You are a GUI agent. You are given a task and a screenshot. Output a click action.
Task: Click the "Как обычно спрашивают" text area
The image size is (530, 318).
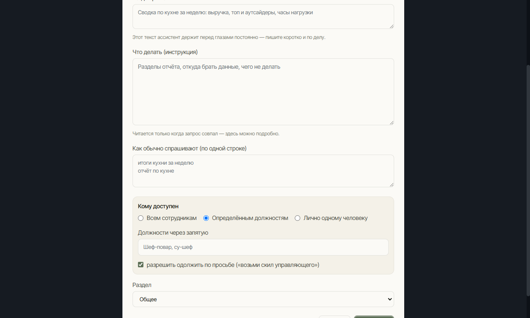pos(263,171)
